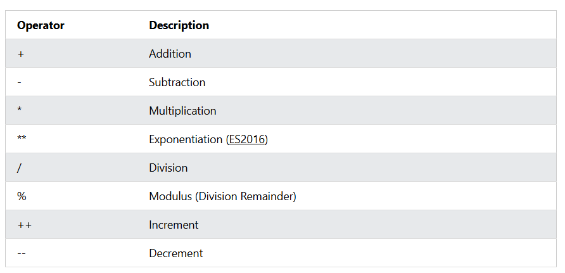Image resolution: width=565 pixels, height=273 pixels.
Task: Click the Description column header
Action: point(179,25)
